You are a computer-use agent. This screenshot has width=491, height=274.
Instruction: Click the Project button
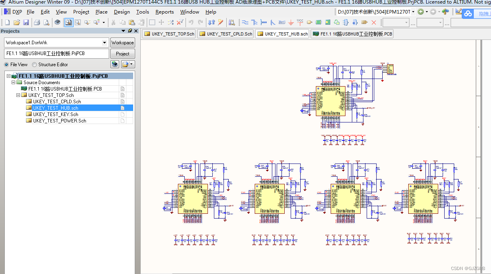(122, 54)
